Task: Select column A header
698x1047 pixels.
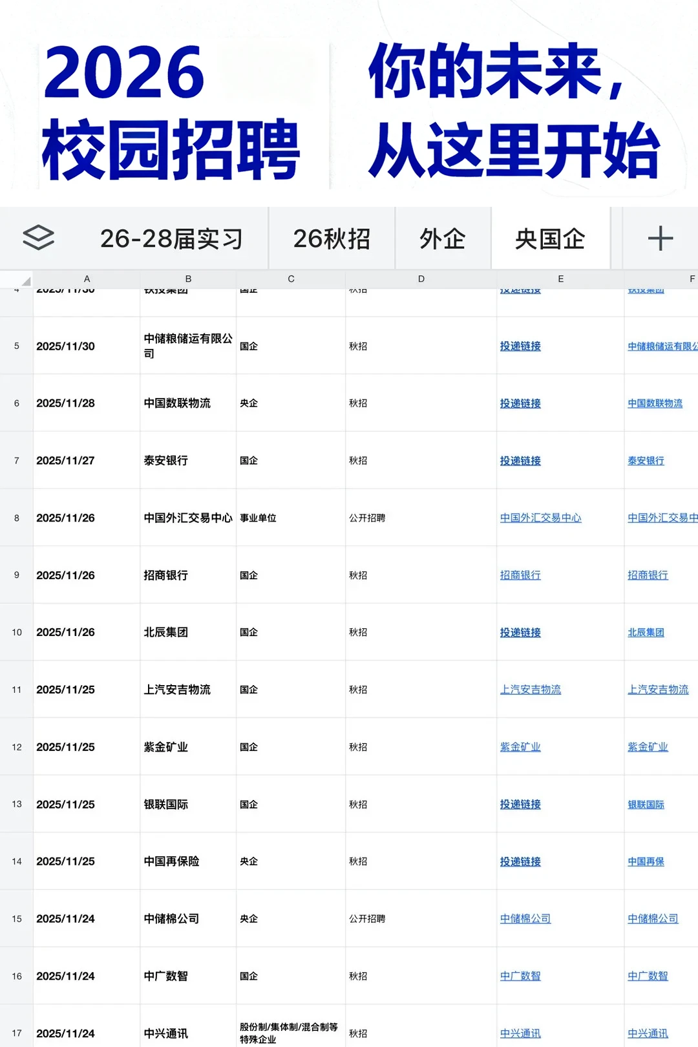Action: [87, 279]
